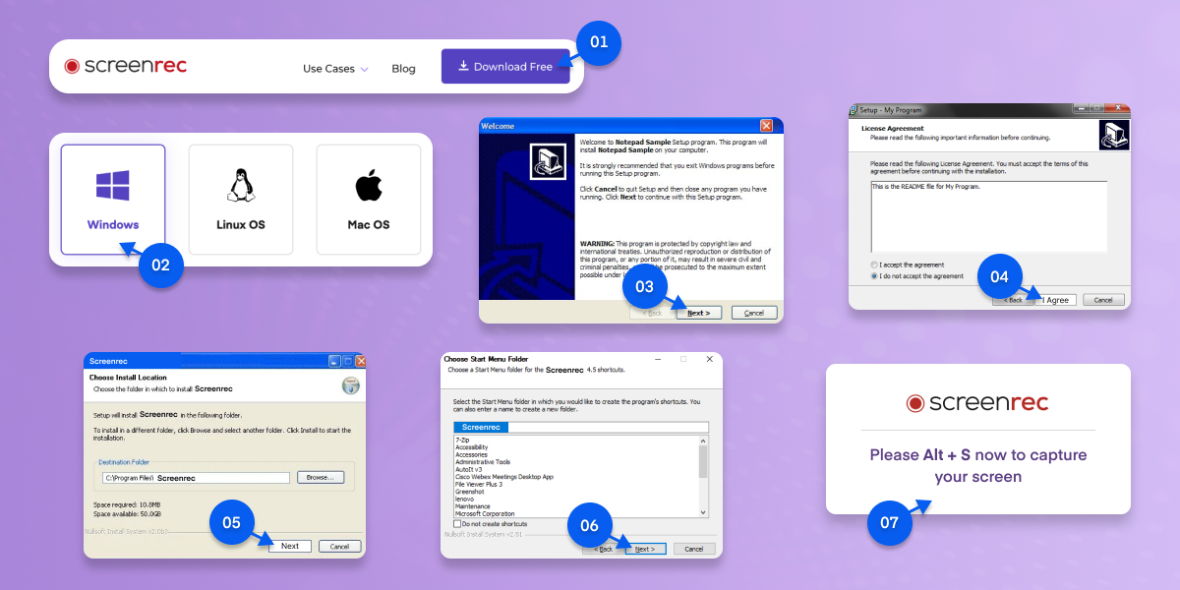Select Maintenance in the folder list
The image size is (1180, 590).
(473, 506)
